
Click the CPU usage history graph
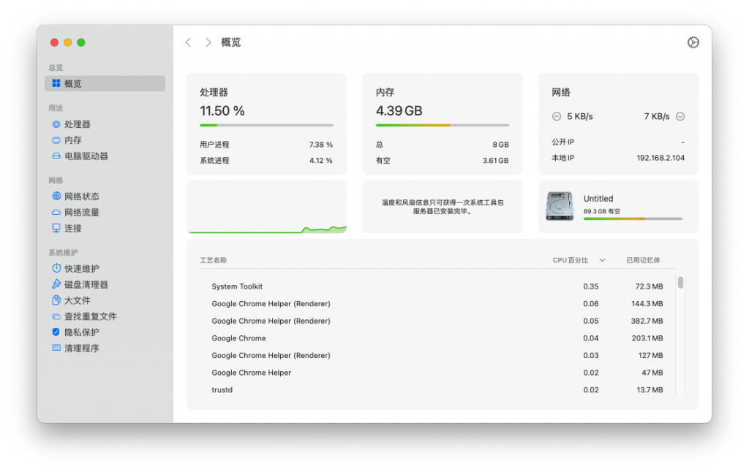click(x=266, y=207)
